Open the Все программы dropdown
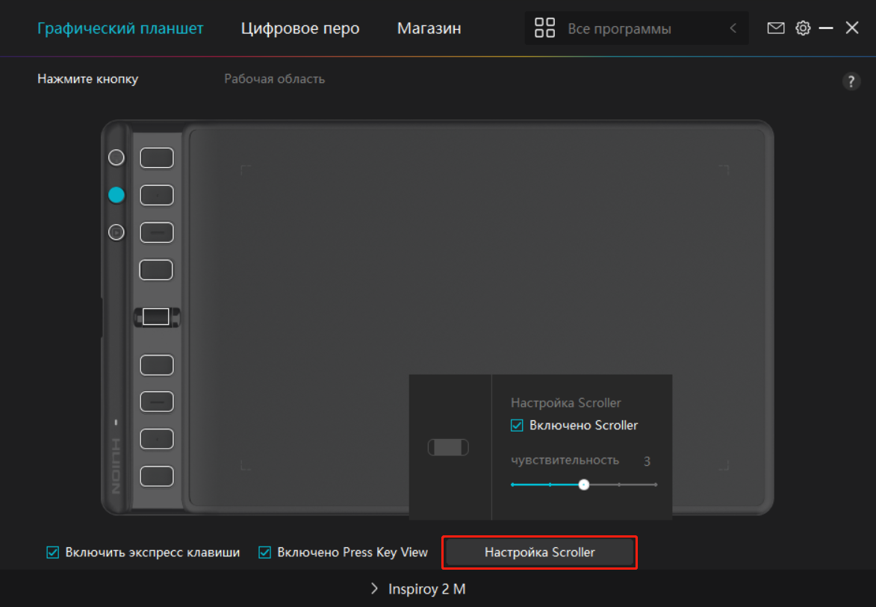876x607 pixels. 620,29
